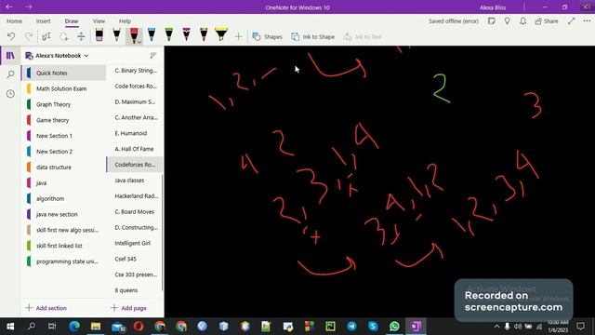This screenshot has width=595, height=335.
Task: Open the Math Solution Exam section
Action: point(63,88)
